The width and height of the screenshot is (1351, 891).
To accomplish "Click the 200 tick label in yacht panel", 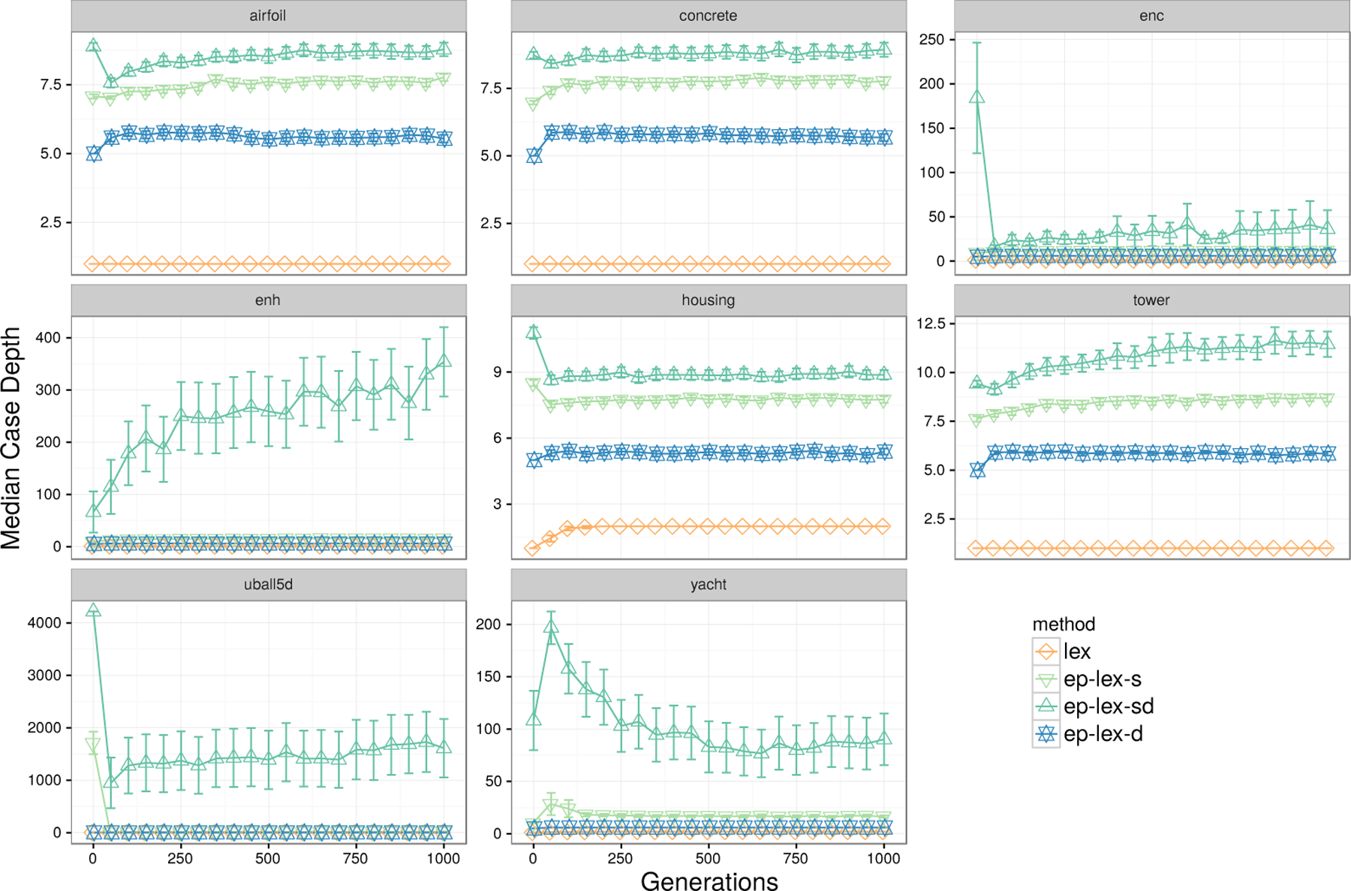I will tap(489, 625).
